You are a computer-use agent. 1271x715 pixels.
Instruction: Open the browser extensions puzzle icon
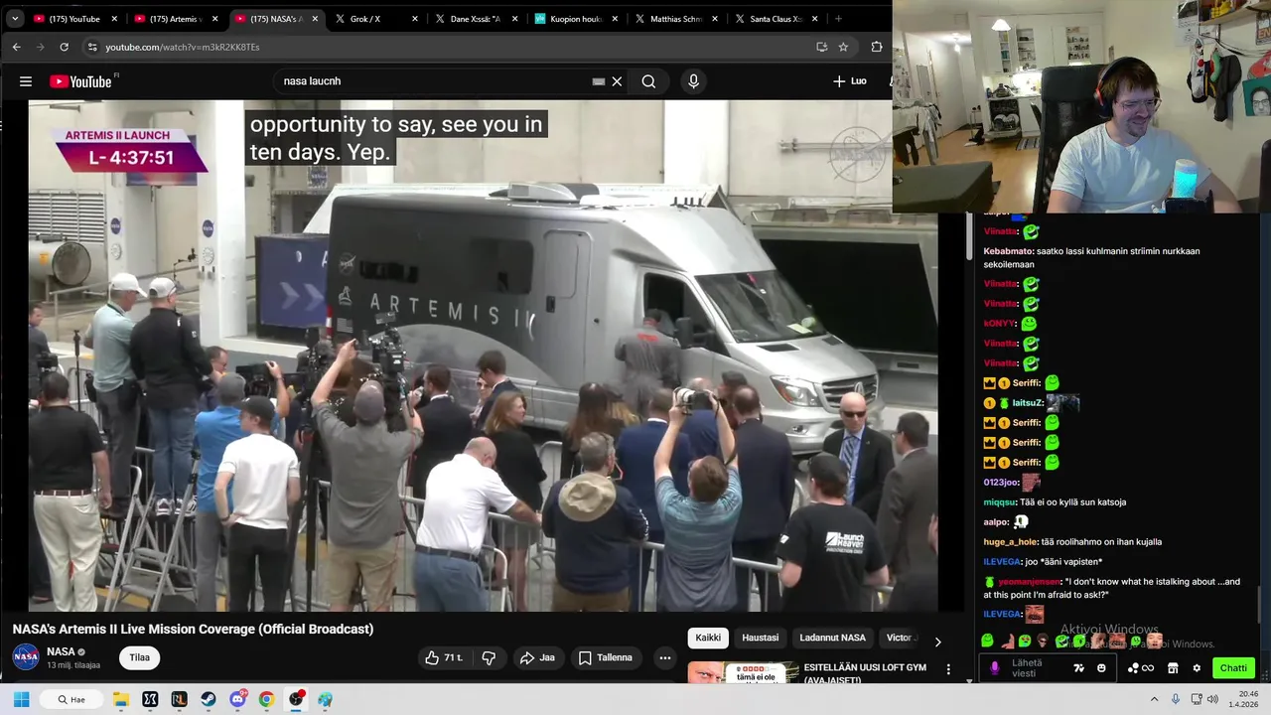[877, 47]
